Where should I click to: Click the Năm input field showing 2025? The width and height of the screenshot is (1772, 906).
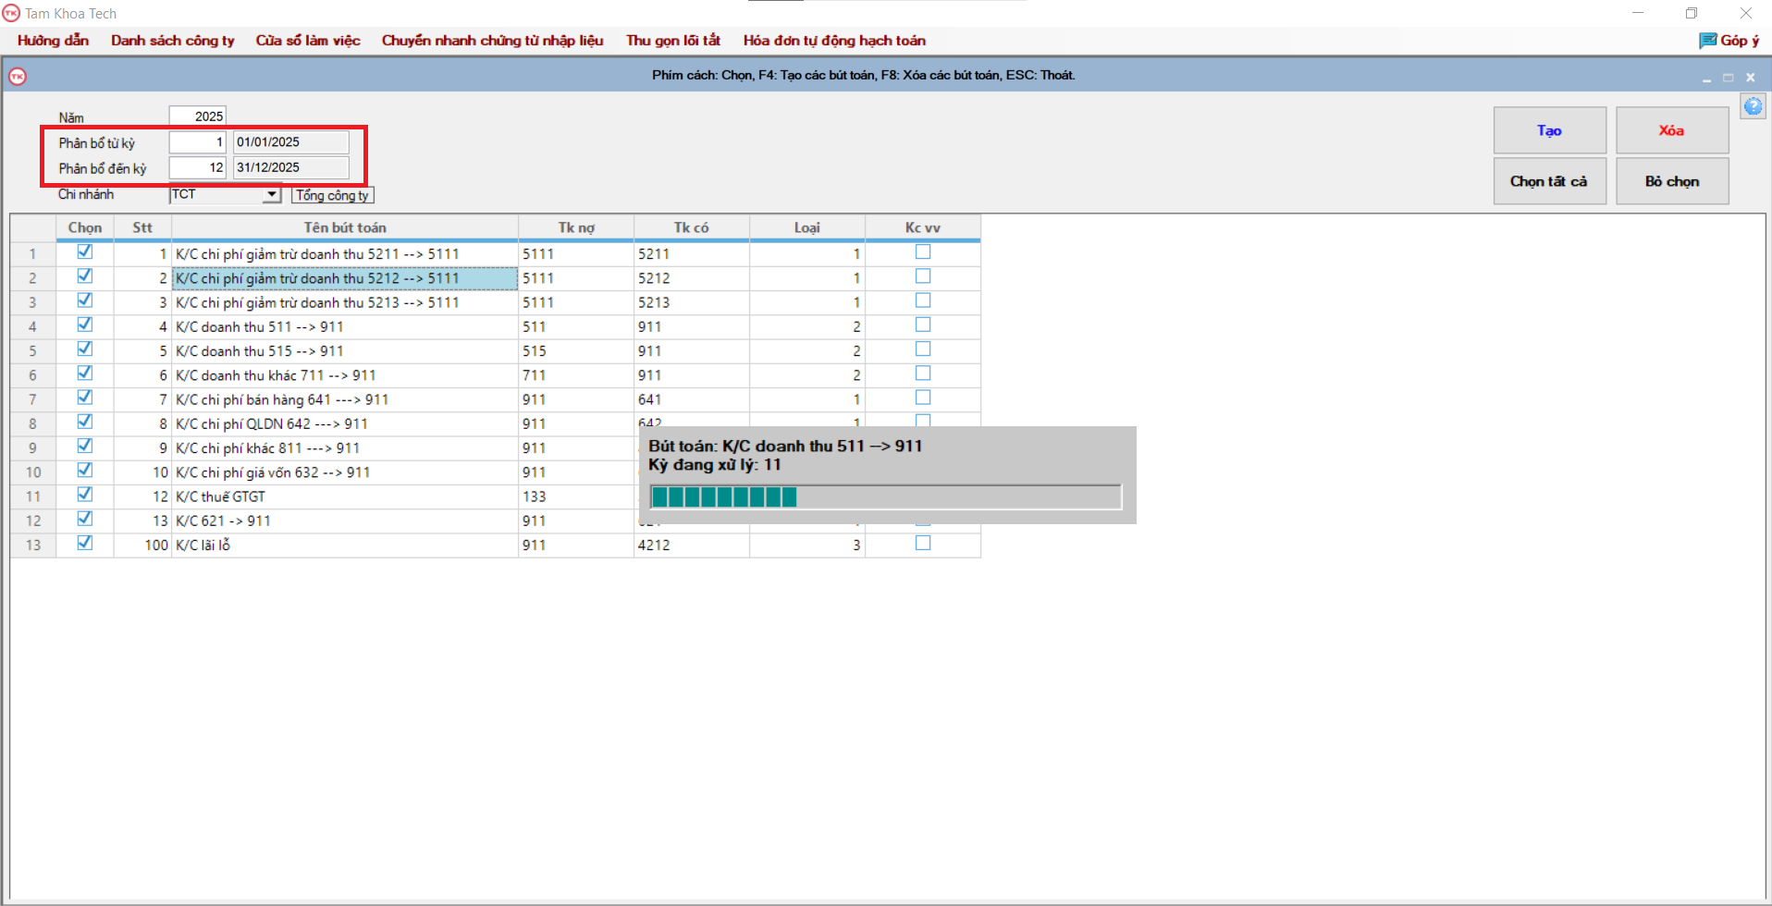(x=197, y=116)
